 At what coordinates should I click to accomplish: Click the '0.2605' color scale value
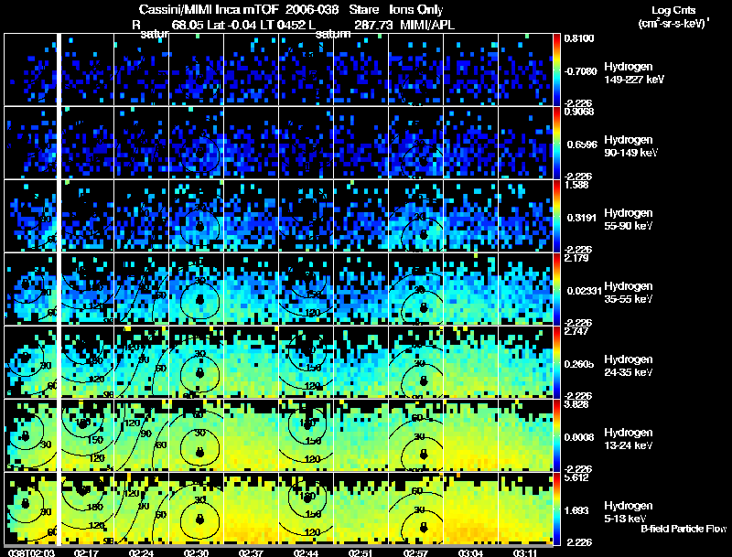click(x=579, y=364)
